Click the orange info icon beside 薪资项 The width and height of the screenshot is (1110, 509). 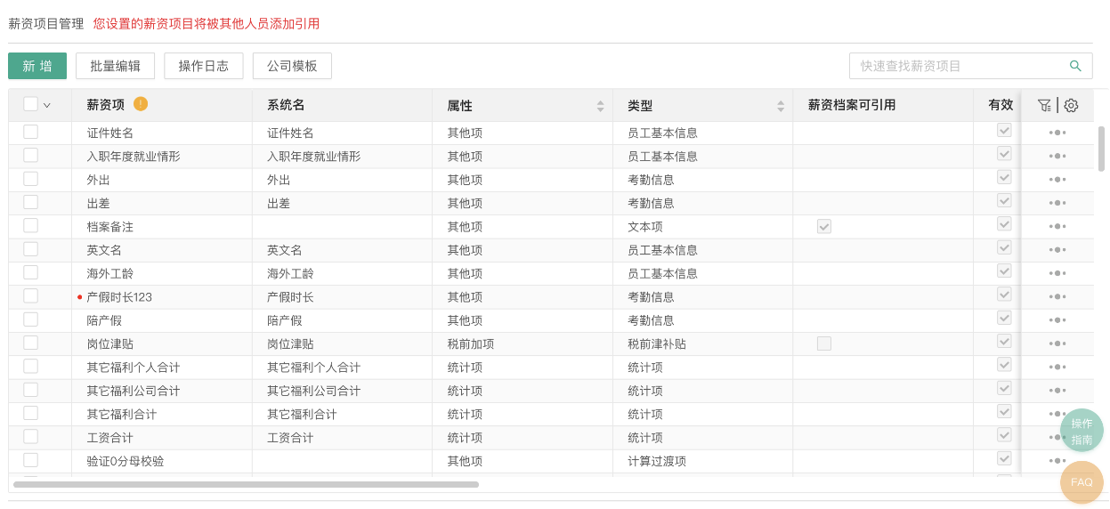pyautogui.click(x=141, y=104)
